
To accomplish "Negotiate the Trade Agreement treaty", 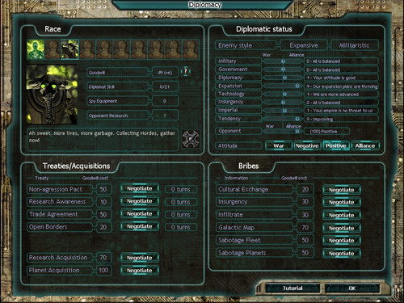I will (x=140, y=213).
